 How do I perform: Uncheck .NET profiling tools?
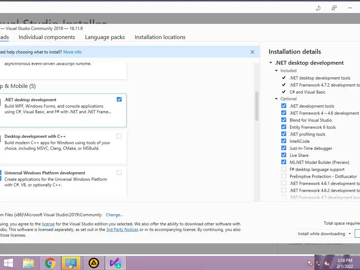(x=284, y=134)
